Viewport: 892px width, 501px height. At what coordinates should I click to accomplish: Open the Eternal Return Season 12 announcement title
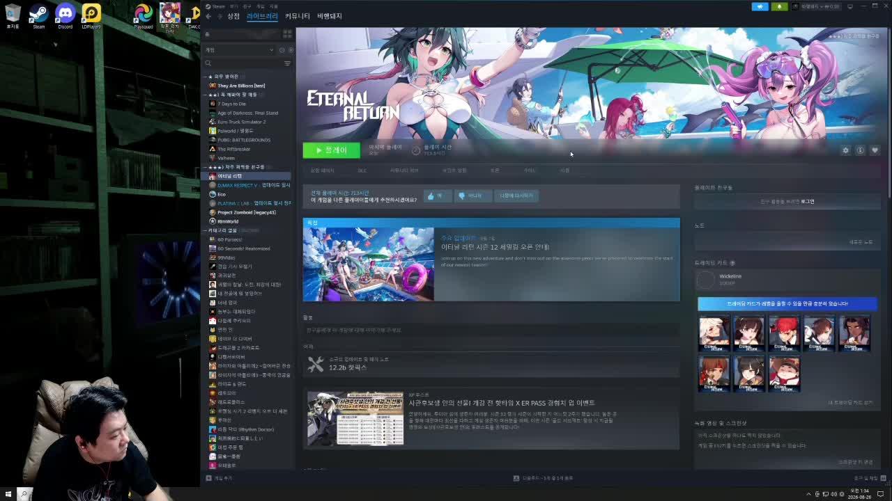495,247
